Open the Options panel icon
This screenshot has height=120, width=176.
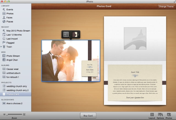click(x=160, y=115)
